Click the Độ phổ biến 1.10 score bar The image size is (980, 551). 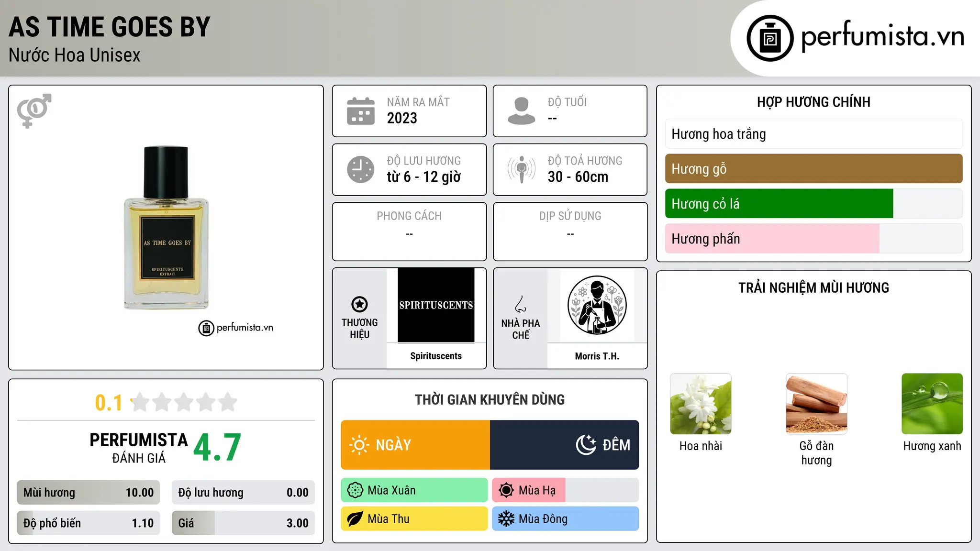(x=89, y=523)
